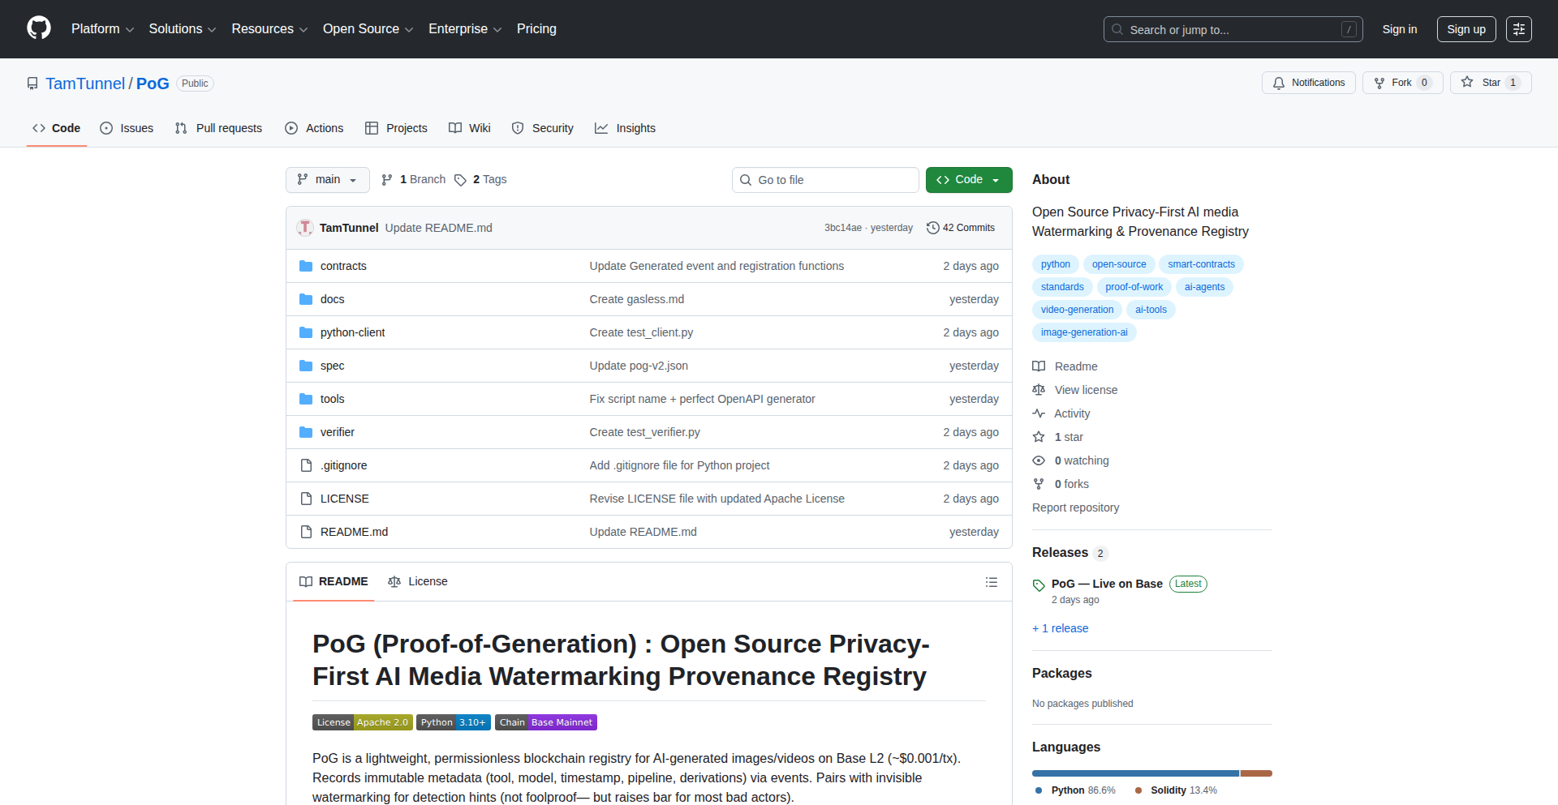
Task: Switch to the Issues tab
Action: point(127,128)
